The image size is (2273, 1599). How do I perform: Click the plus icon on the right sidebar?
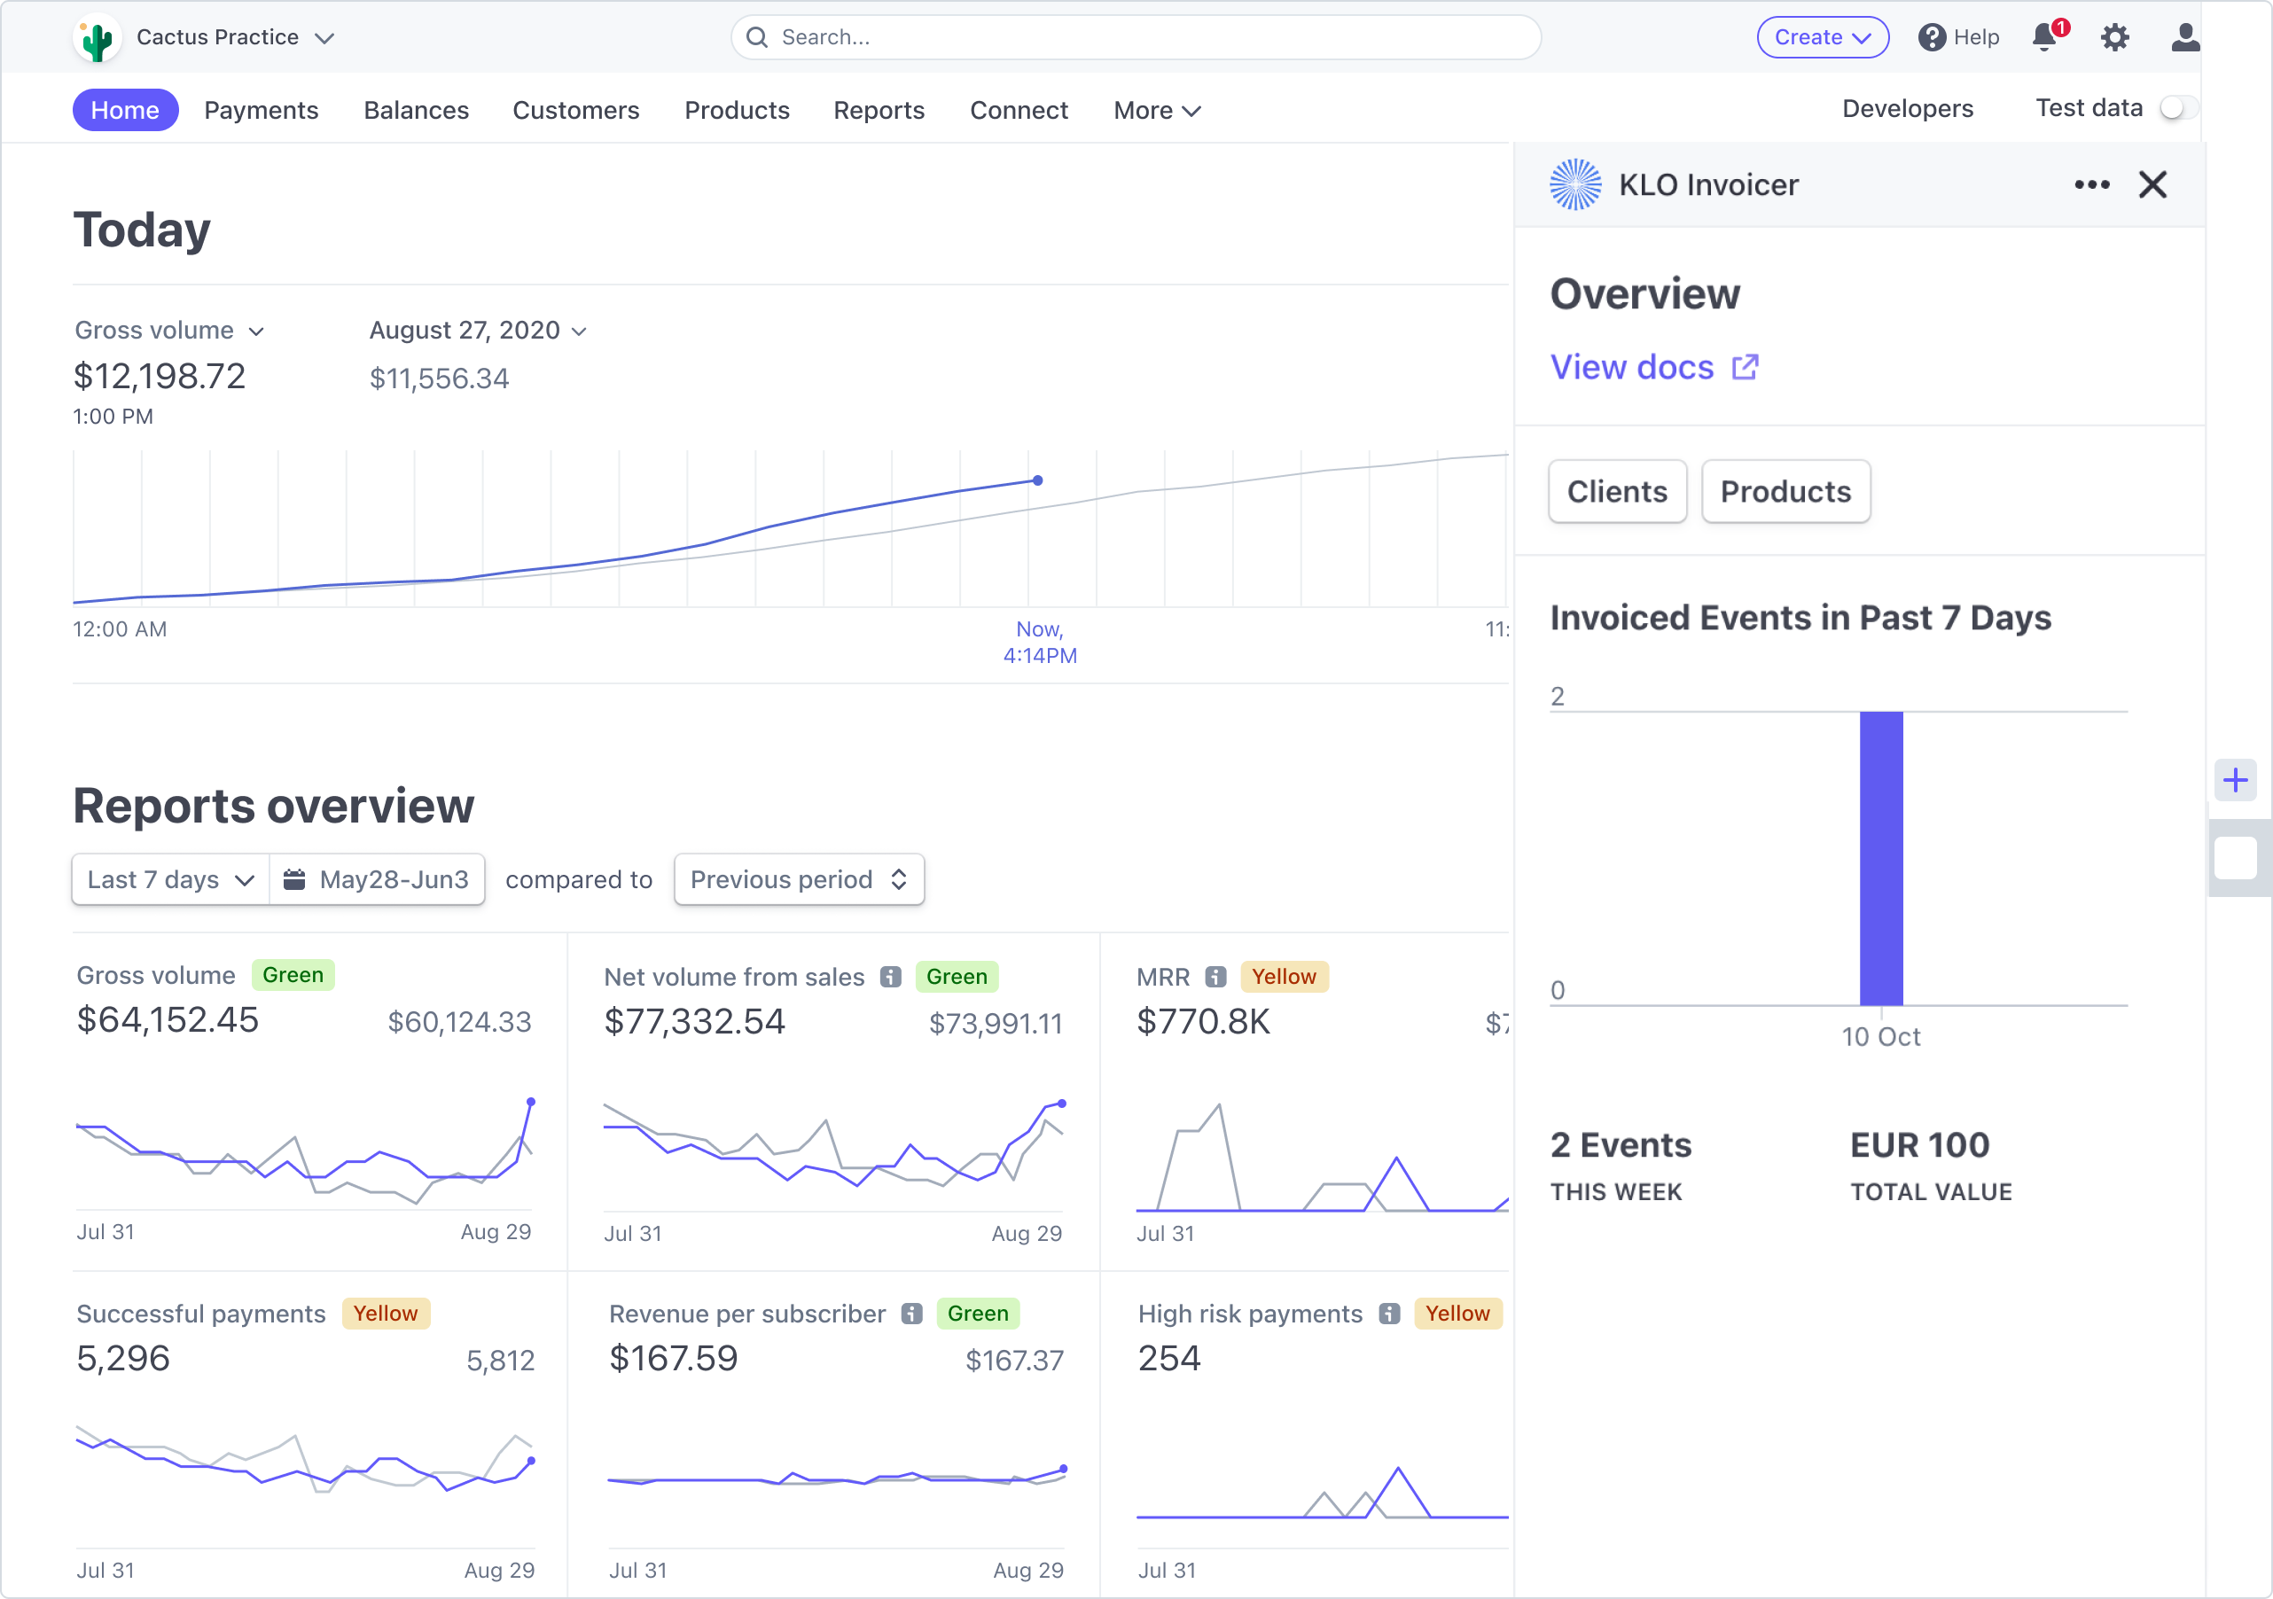tap(2234, 781)
